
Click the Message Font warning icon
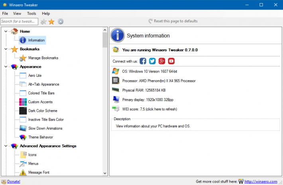click(23, 172)
